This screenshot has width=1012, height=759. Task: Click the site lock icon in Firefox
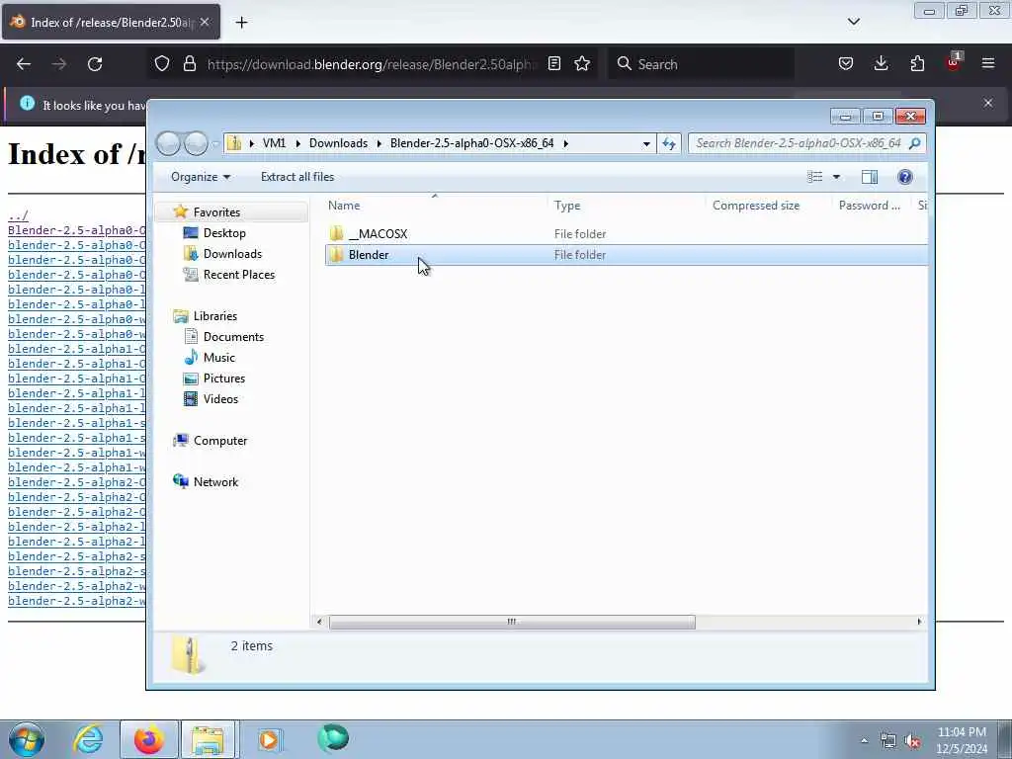click(x=189, y=63)
